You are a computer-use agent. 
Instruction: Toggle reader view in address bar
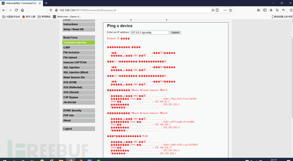coord(217,10)
